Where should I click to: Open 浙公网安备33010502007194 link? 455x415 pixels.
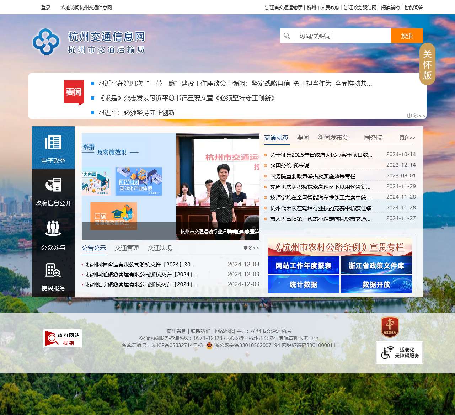pos(247,345)
